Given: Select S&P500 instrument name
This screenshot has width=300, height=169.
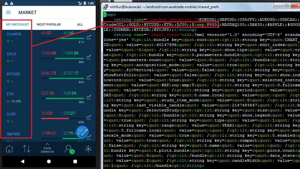Looking at the screenshot, I should [x=14, y=134].
